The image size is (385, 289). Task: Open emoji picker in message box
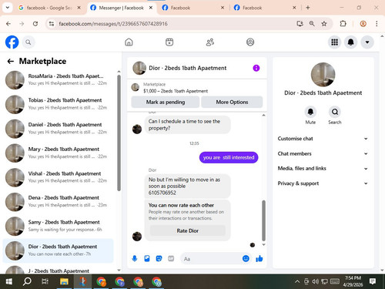click(x=246, y=258)
